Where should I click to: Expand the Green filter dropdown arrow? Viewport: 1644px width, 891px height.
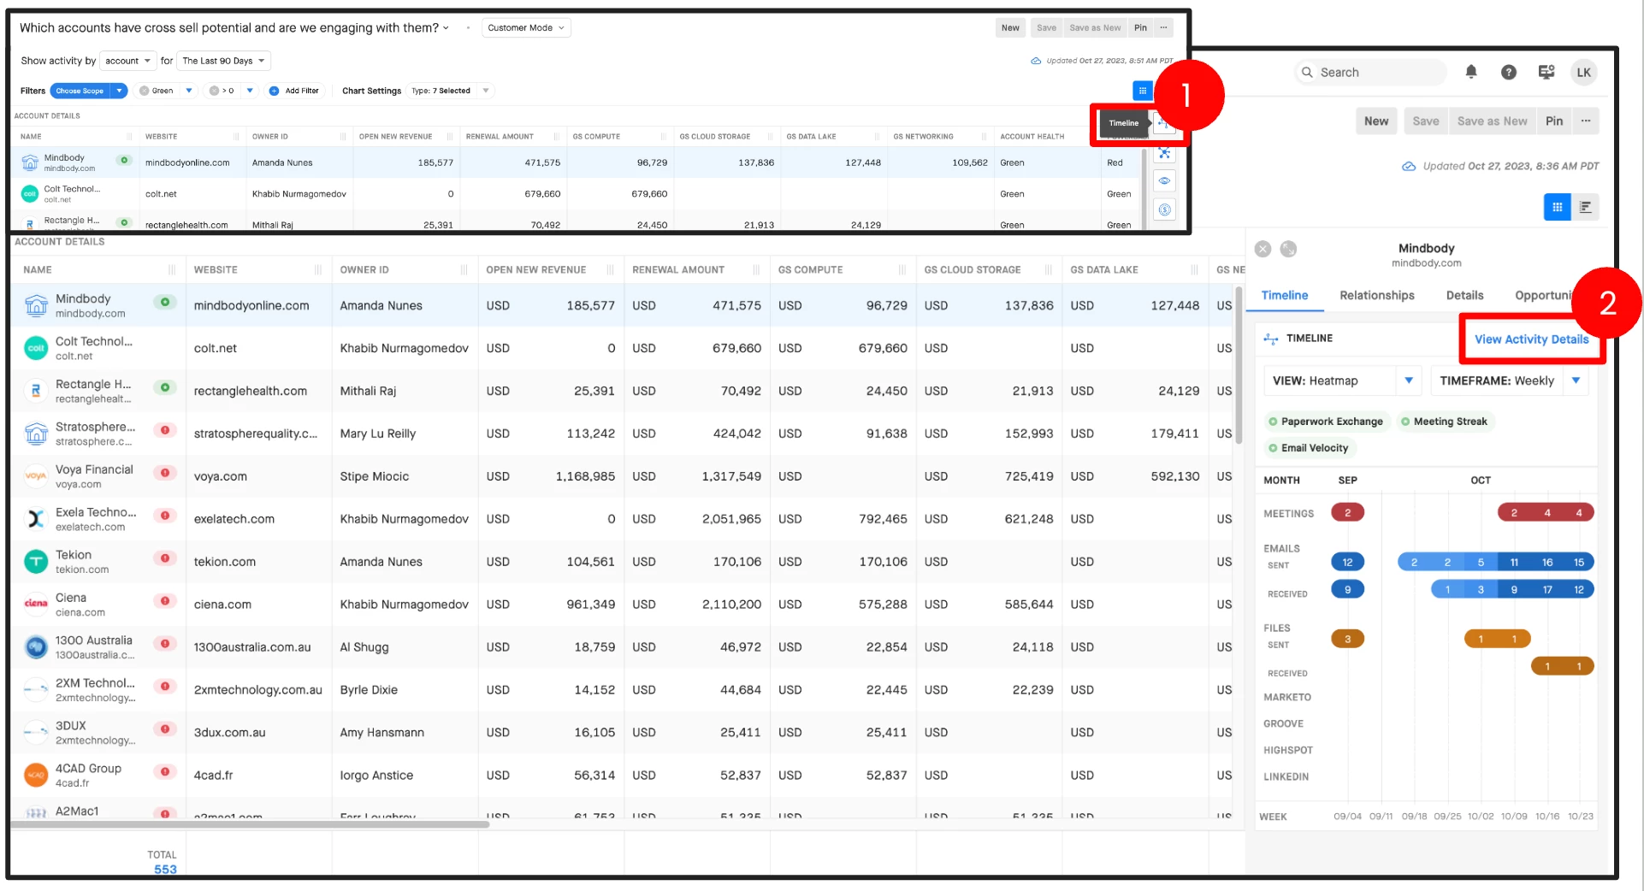(x=189, y=91)
